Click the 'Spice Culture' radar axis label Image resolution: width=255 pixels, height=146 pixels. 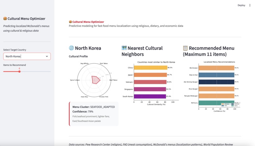coord(75,80)
